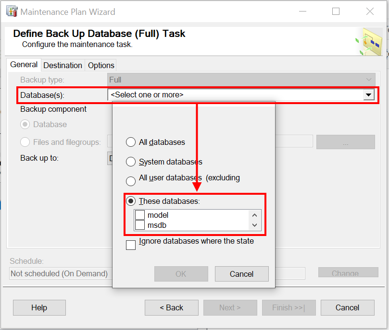Click Cancel in the database popup
The width and height of the screenshot is (389, 330).
tap(242, 274)
